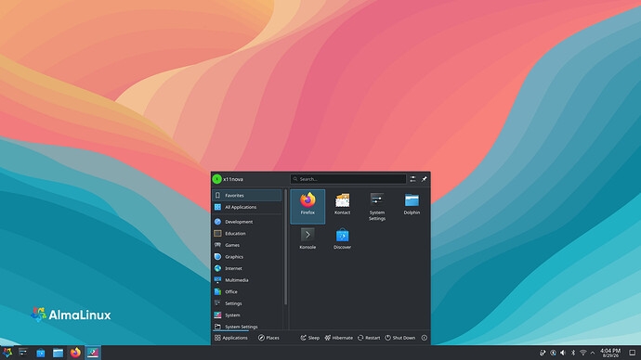Click the Shut Down button
Screen dimensions: 641x360
point(399,338)
